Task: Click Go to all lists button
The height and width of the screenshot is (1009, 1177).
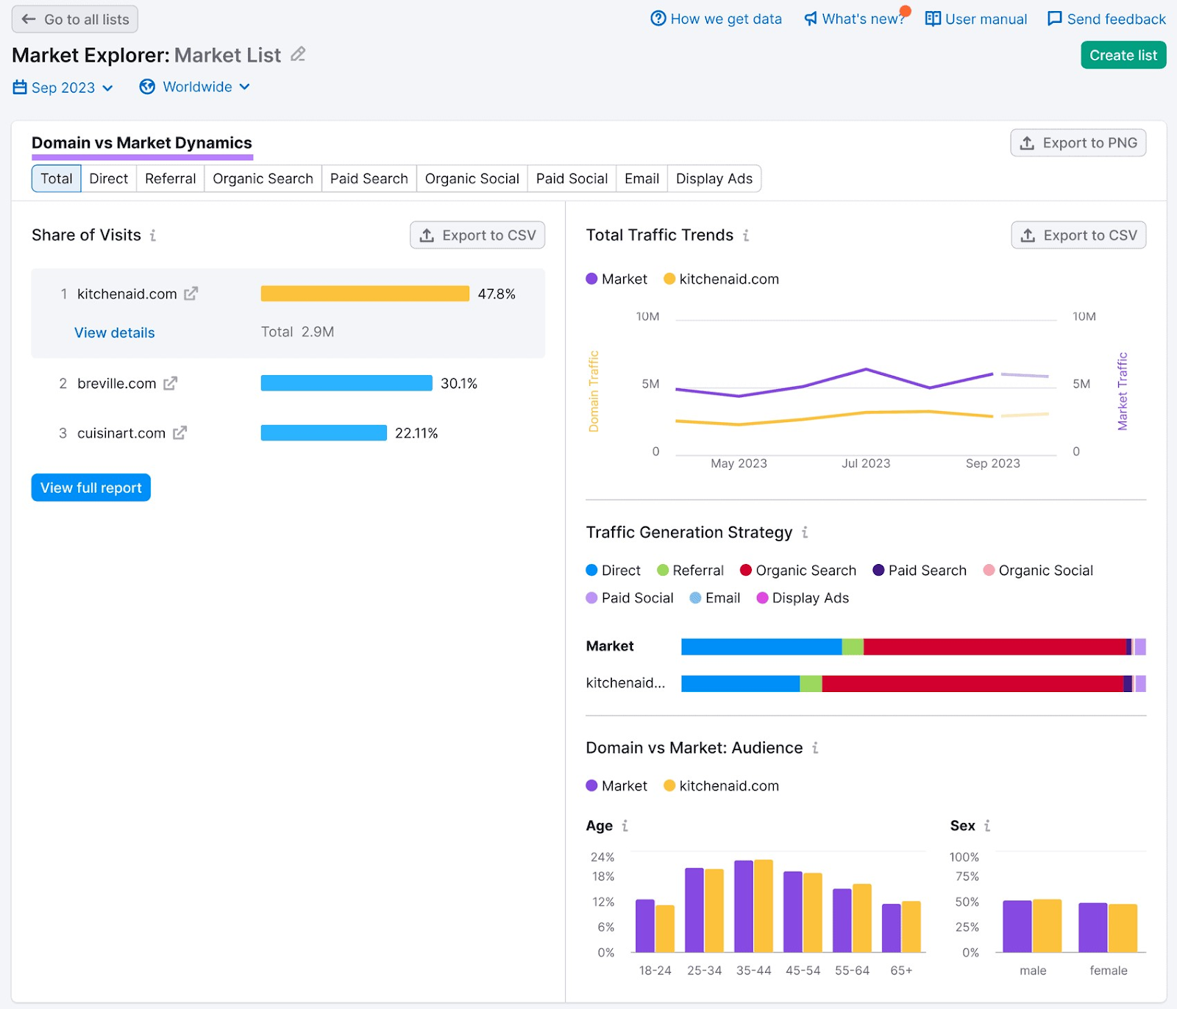Action: click(x=75, y=19)
